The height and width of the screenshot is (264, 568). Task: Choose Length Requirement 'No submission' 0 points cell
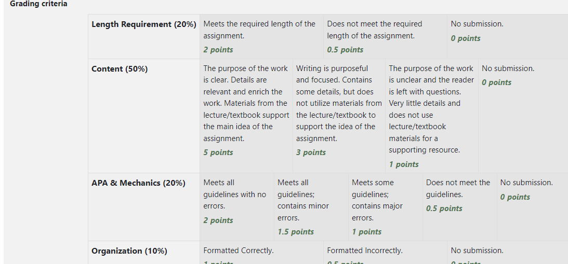[x=507, y=36]
